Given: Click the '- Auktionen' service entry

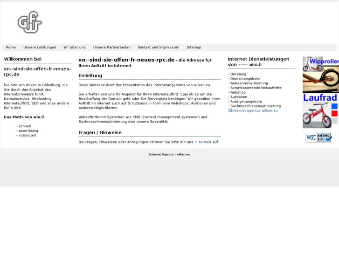Looking at the screenshot, I should pos(238,97).
